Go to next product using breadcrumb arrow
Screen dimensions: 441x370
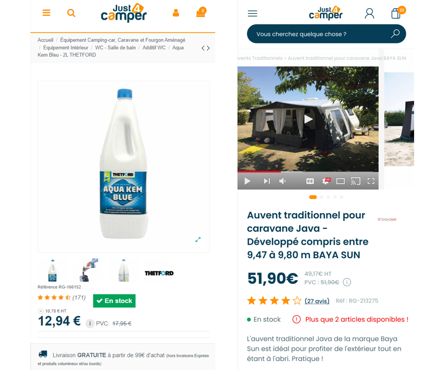click(x=208, y=48)
